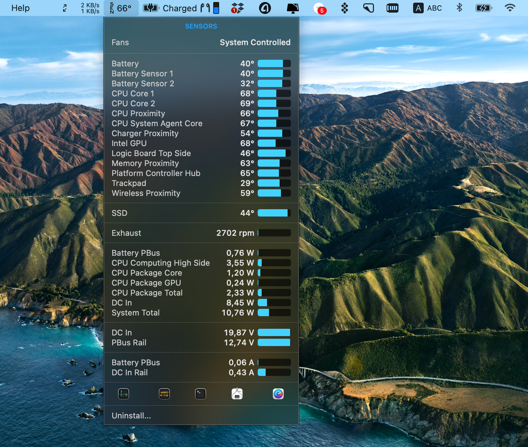528x447 pixels.
Task: Select the Intel GPU row
Action: pos(201,143)
